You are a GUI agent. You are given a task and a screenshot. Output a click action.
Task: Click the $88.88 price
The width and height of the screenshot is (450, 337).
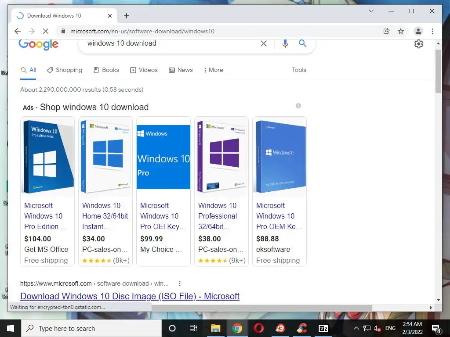click(x=268, y=239)
